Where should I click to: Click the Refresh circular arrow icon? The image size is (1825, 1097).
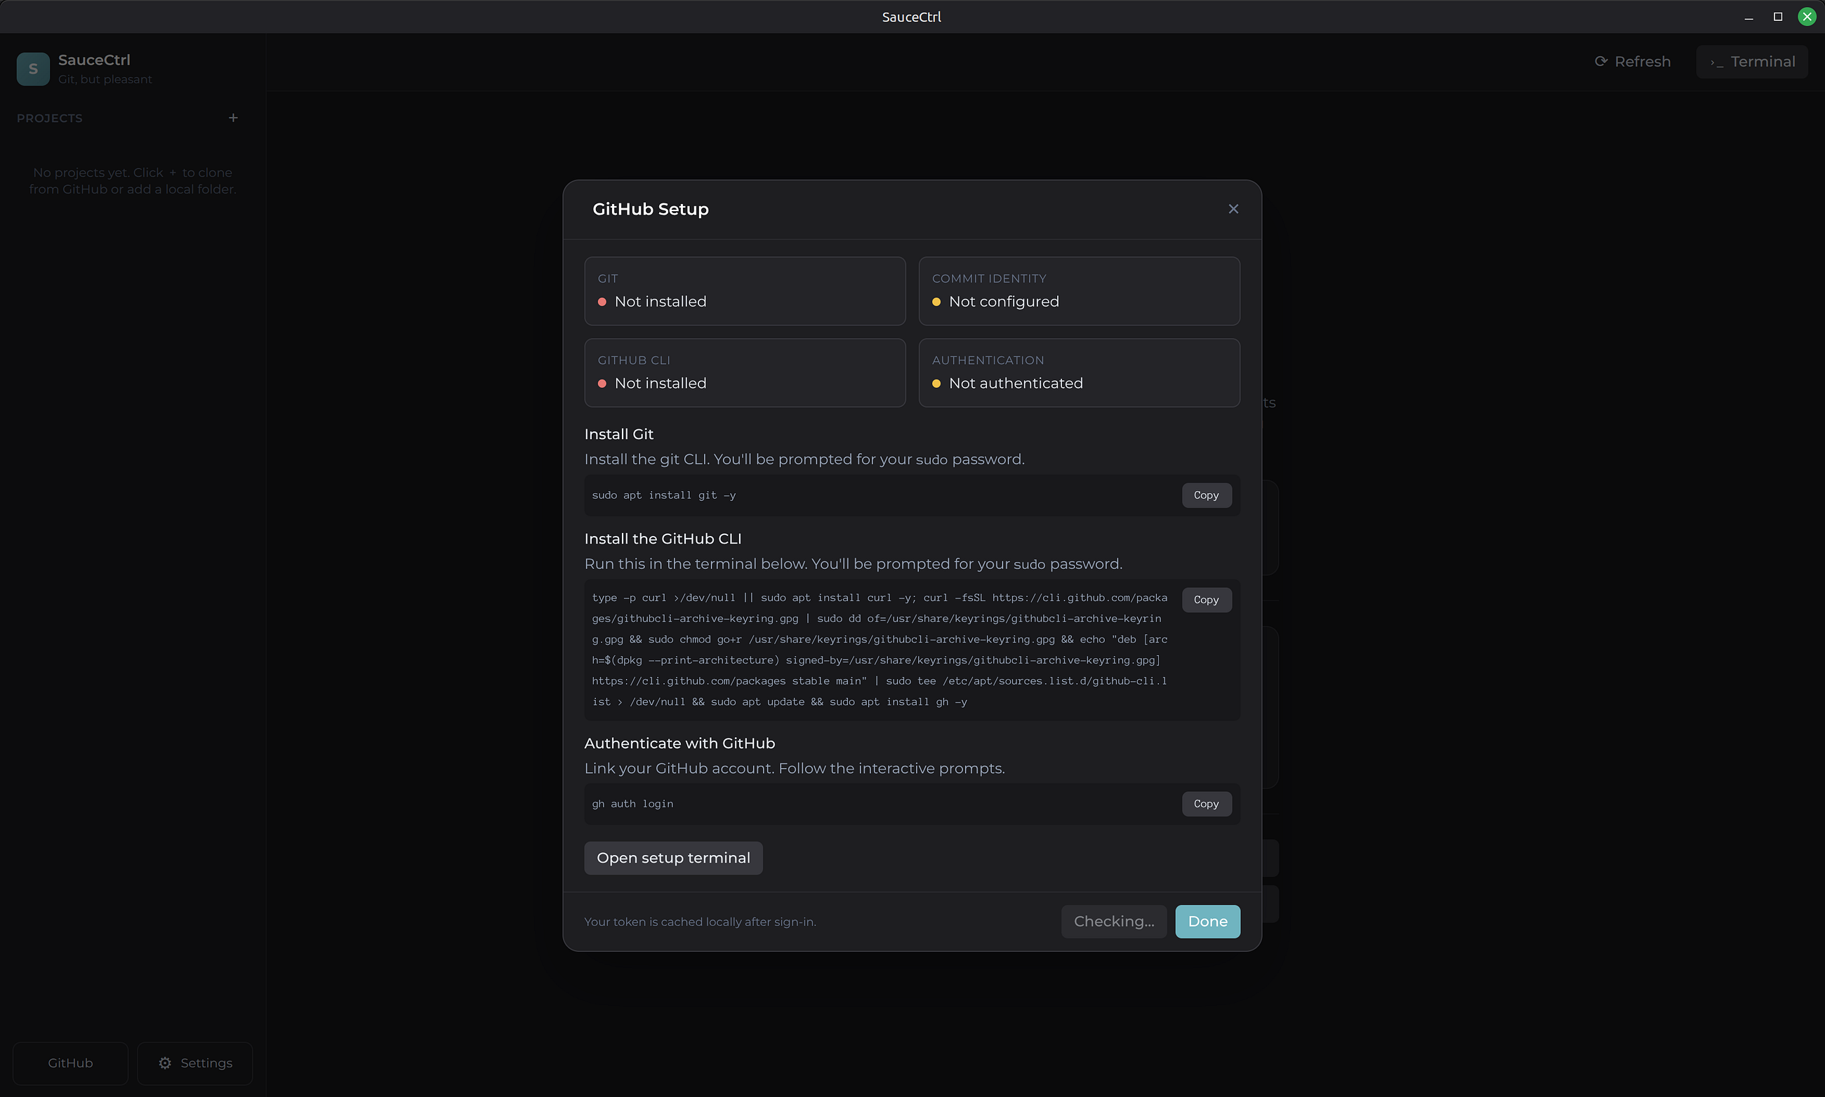pyautogui.click(x=1601, y=61)
